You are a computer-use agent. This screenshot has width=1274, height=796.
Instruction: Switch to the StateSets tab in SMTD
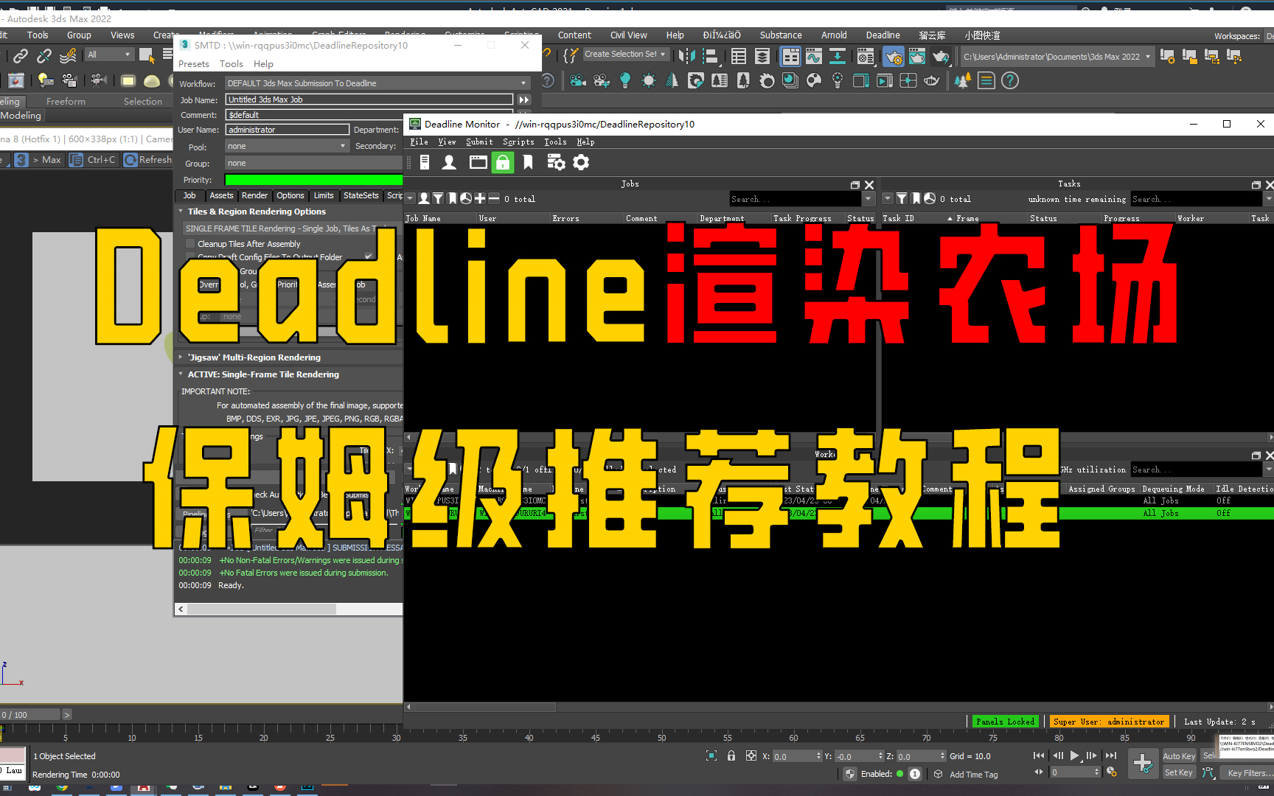point(361,196)
